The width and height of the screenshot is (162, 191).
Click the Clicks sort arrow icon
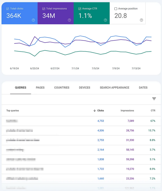click(x=95, y=111)
